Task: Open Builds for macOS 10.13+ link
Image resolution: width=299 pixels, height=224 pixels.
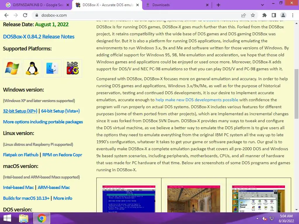Action: pyautogui.click(x=26, y=198)
